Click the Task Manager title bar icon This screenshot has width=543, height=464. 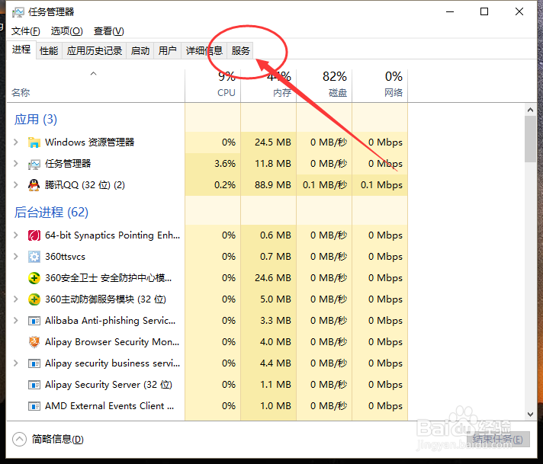click(x=18, y=12)
